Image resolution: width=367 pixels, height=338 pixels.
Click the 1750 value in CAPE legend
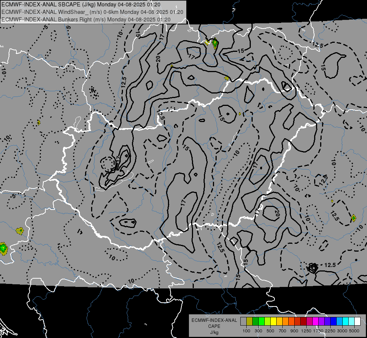click(x=318, y=331)
